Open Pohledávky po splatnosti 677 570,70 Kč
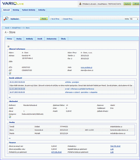This screenshot has height=160, width=140. [56, 152]
